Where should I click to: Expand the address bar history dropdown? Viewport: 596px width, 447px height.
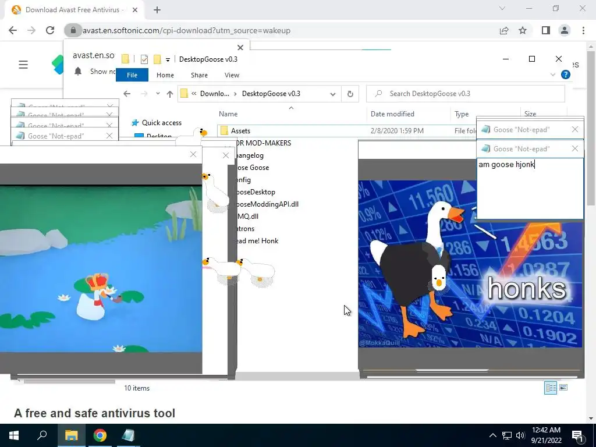coord(333,94)
